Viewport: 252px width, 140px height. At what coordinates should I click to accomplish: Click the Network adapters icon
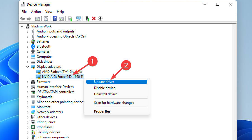[33, 112]
